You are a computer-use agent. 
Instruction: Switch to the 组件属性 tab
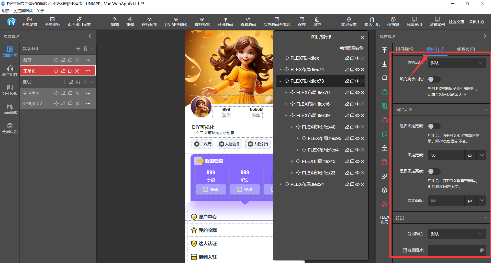[405, 49]
